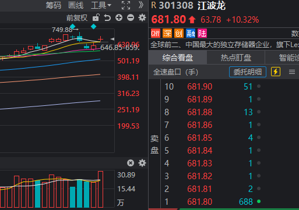Zoom in chart with plus icon
Screen dimensions: 299x210
click(x=119, y=17)
